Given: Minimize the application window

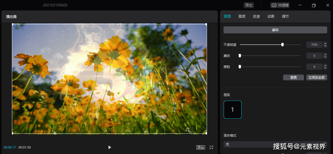Looking at the screenshot, I should pyautogui.click(x=300, y=5).
